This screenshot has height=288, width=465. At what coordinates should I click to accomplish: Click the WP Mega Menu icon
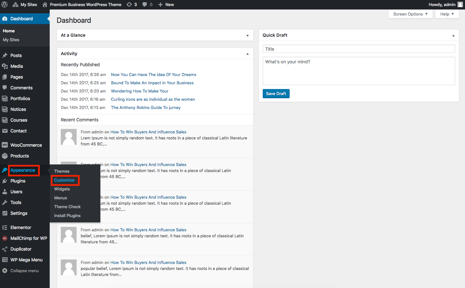tap(5, 260)
